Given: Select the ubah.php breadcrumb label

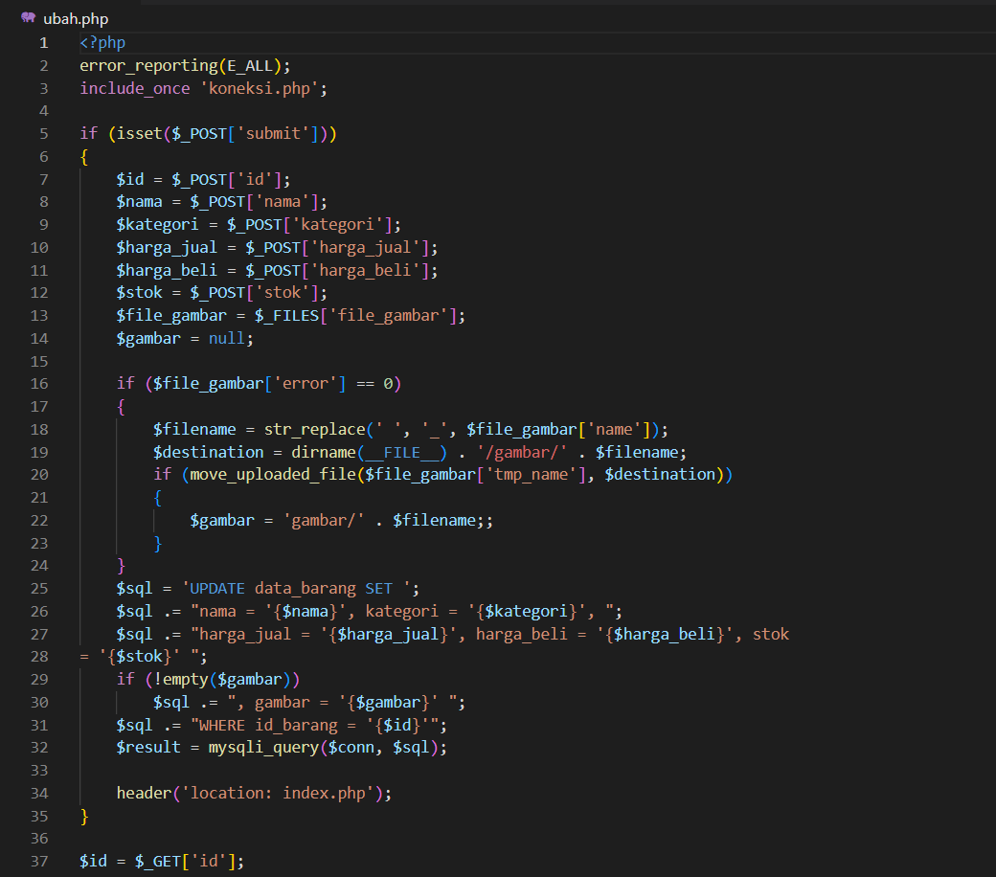Looking at the screenshot, I should click(76, 19).
